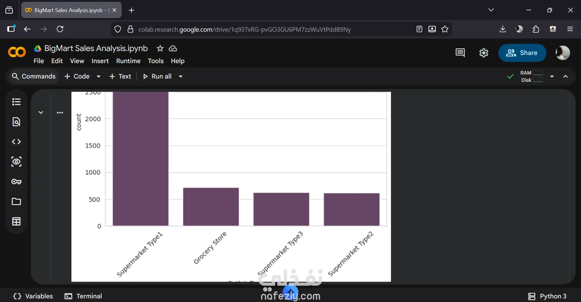Click the Supermarket Type1 bar in chart
This screenshot has width=581, height=302.
point(141,159)
